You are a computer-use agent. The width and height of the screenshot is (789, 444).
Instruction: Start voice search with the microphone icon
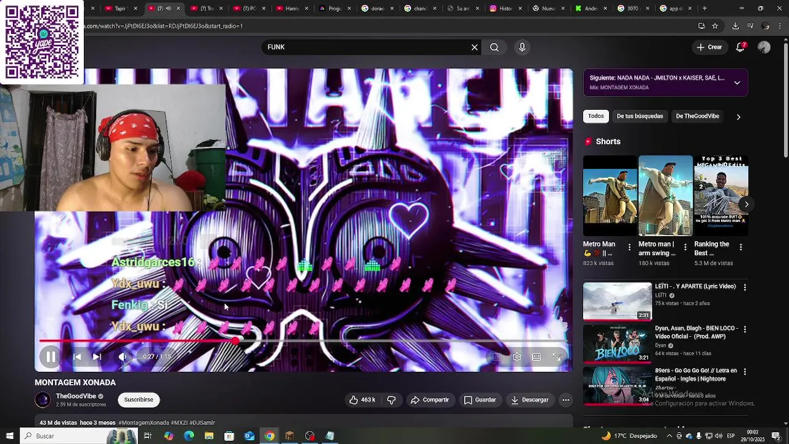point(522,47)
